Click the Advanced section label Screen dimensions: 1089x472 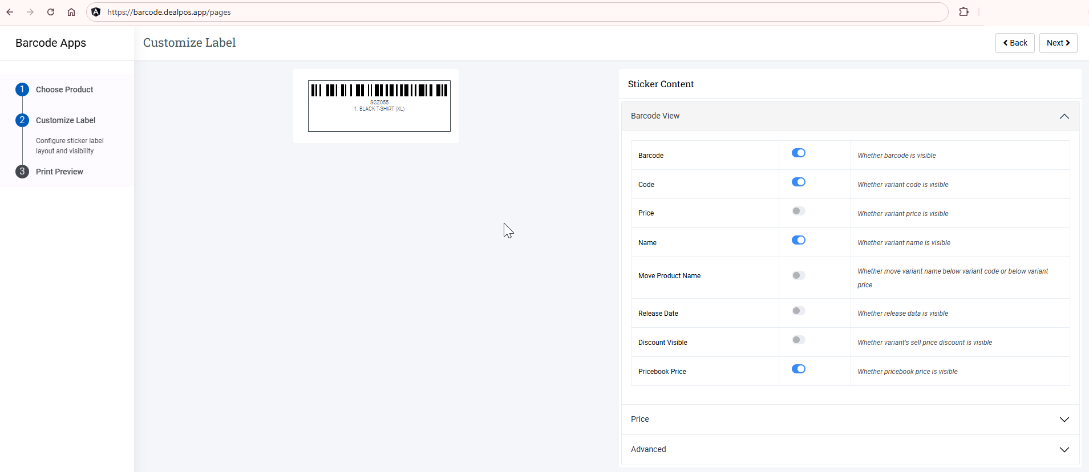[649, 449]
